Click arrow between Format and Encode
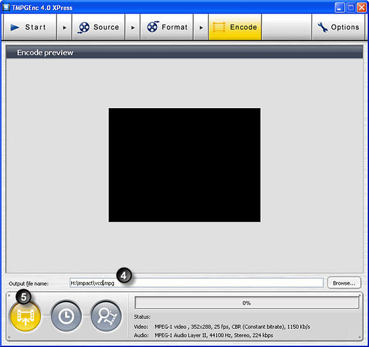The height and width of the screenshot is (347, 369). pyautogui.click(x=201, y=28)
